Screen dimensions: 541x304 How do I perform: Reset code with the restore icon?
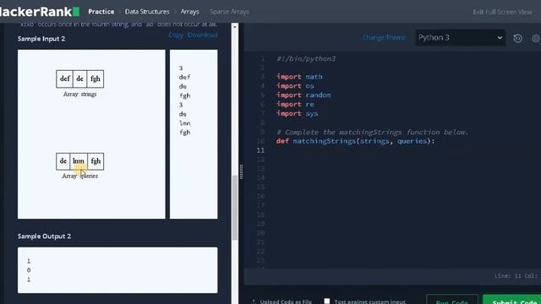tap(517, 38)
